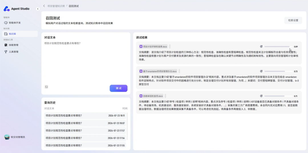Click the 时间 column header in history
This screenshot has height=153, width=308.
pyautogui.click(x=125, y=109)
